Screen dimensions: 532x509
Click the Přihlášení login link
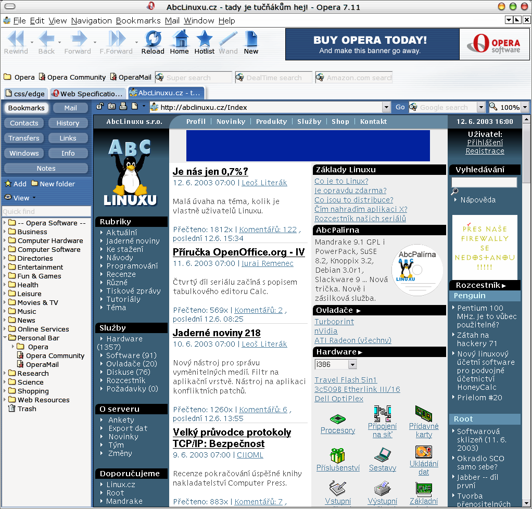485,143
